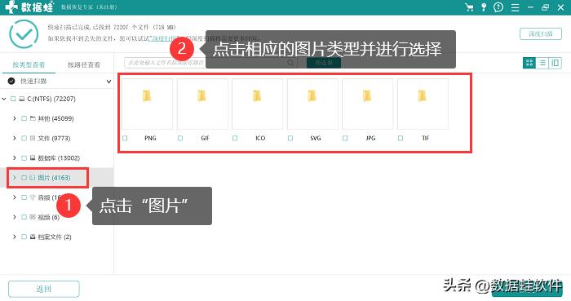Viewport: 571px width, 301px height.
Task: Click the JPG folder label
Action: coord(370,139)
